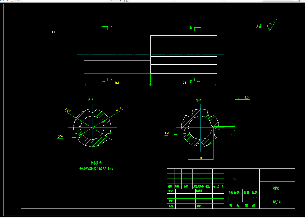Select the 重量 title block cell
The image size is (305, 218).
click(x=247, y=192)
